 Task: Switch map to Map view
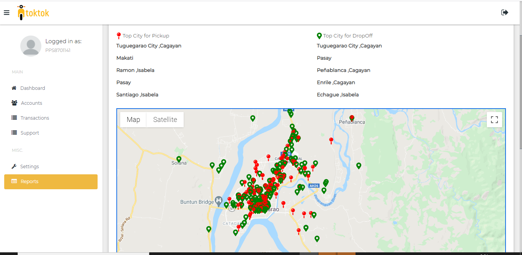pos(133,120)
